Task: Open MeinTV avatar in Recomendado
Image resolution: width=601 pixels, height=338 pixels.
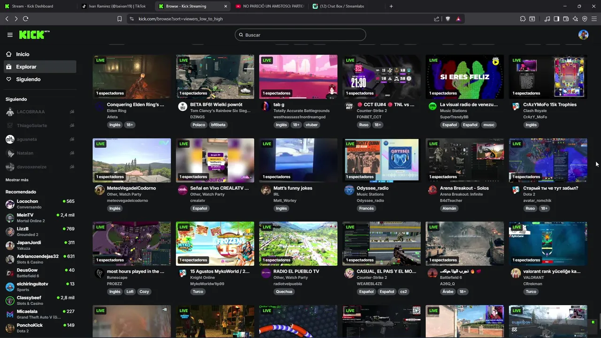Action: (x=10, y=218)
